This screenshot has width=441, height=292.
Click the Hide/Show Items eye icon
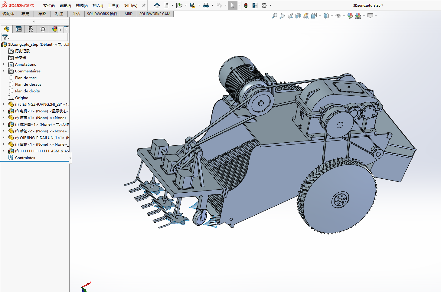(x=338, y=16)
